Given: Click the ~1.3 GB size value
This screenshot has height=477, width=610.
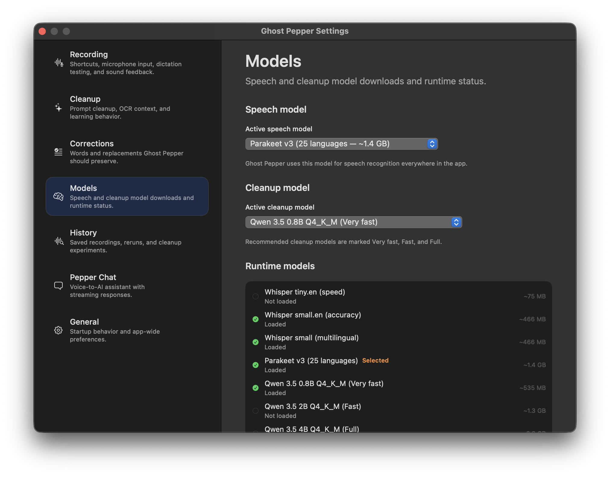Looking at the screenshot, I should 535,411.
